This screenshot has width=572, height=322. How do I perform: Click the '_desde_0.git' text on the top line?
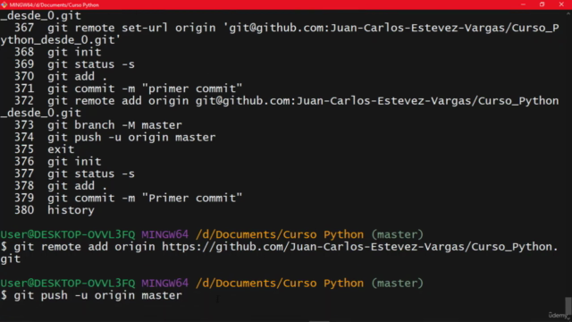[x=41, y=16]
